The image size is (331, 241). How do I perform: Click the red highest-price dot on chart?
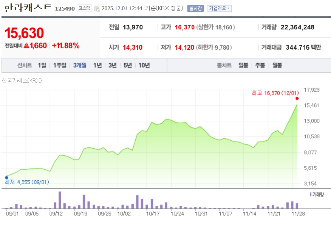click(x=297, y=98)
